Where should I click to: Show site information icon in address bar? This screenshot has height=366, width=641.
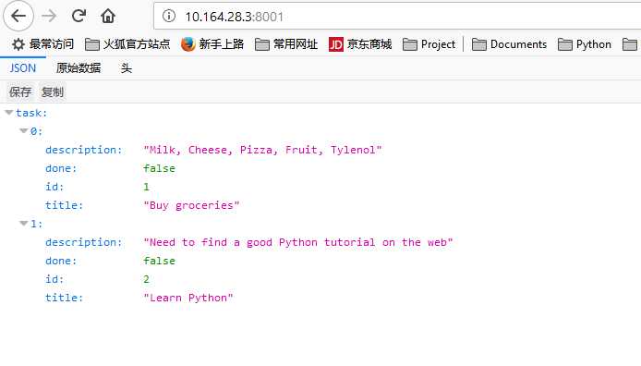(x=169, y=17)
